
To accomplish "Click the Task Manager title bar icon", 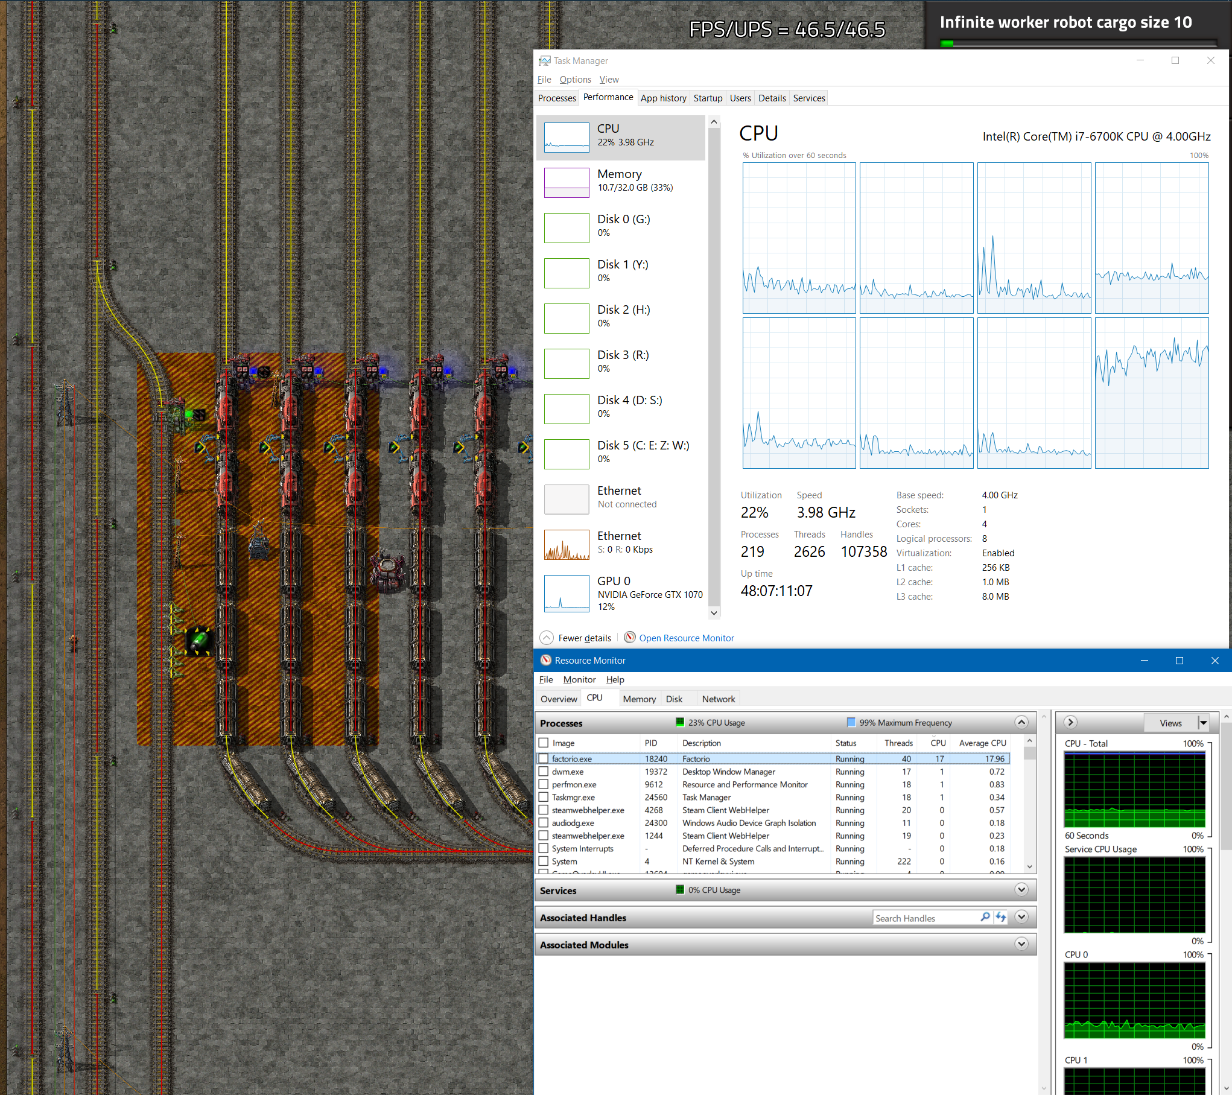I will 545,61.
